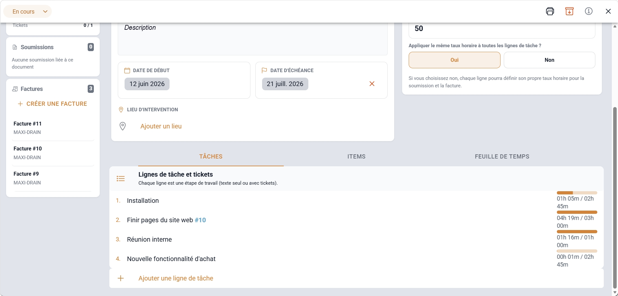Click the orange archive download icon

569,11
